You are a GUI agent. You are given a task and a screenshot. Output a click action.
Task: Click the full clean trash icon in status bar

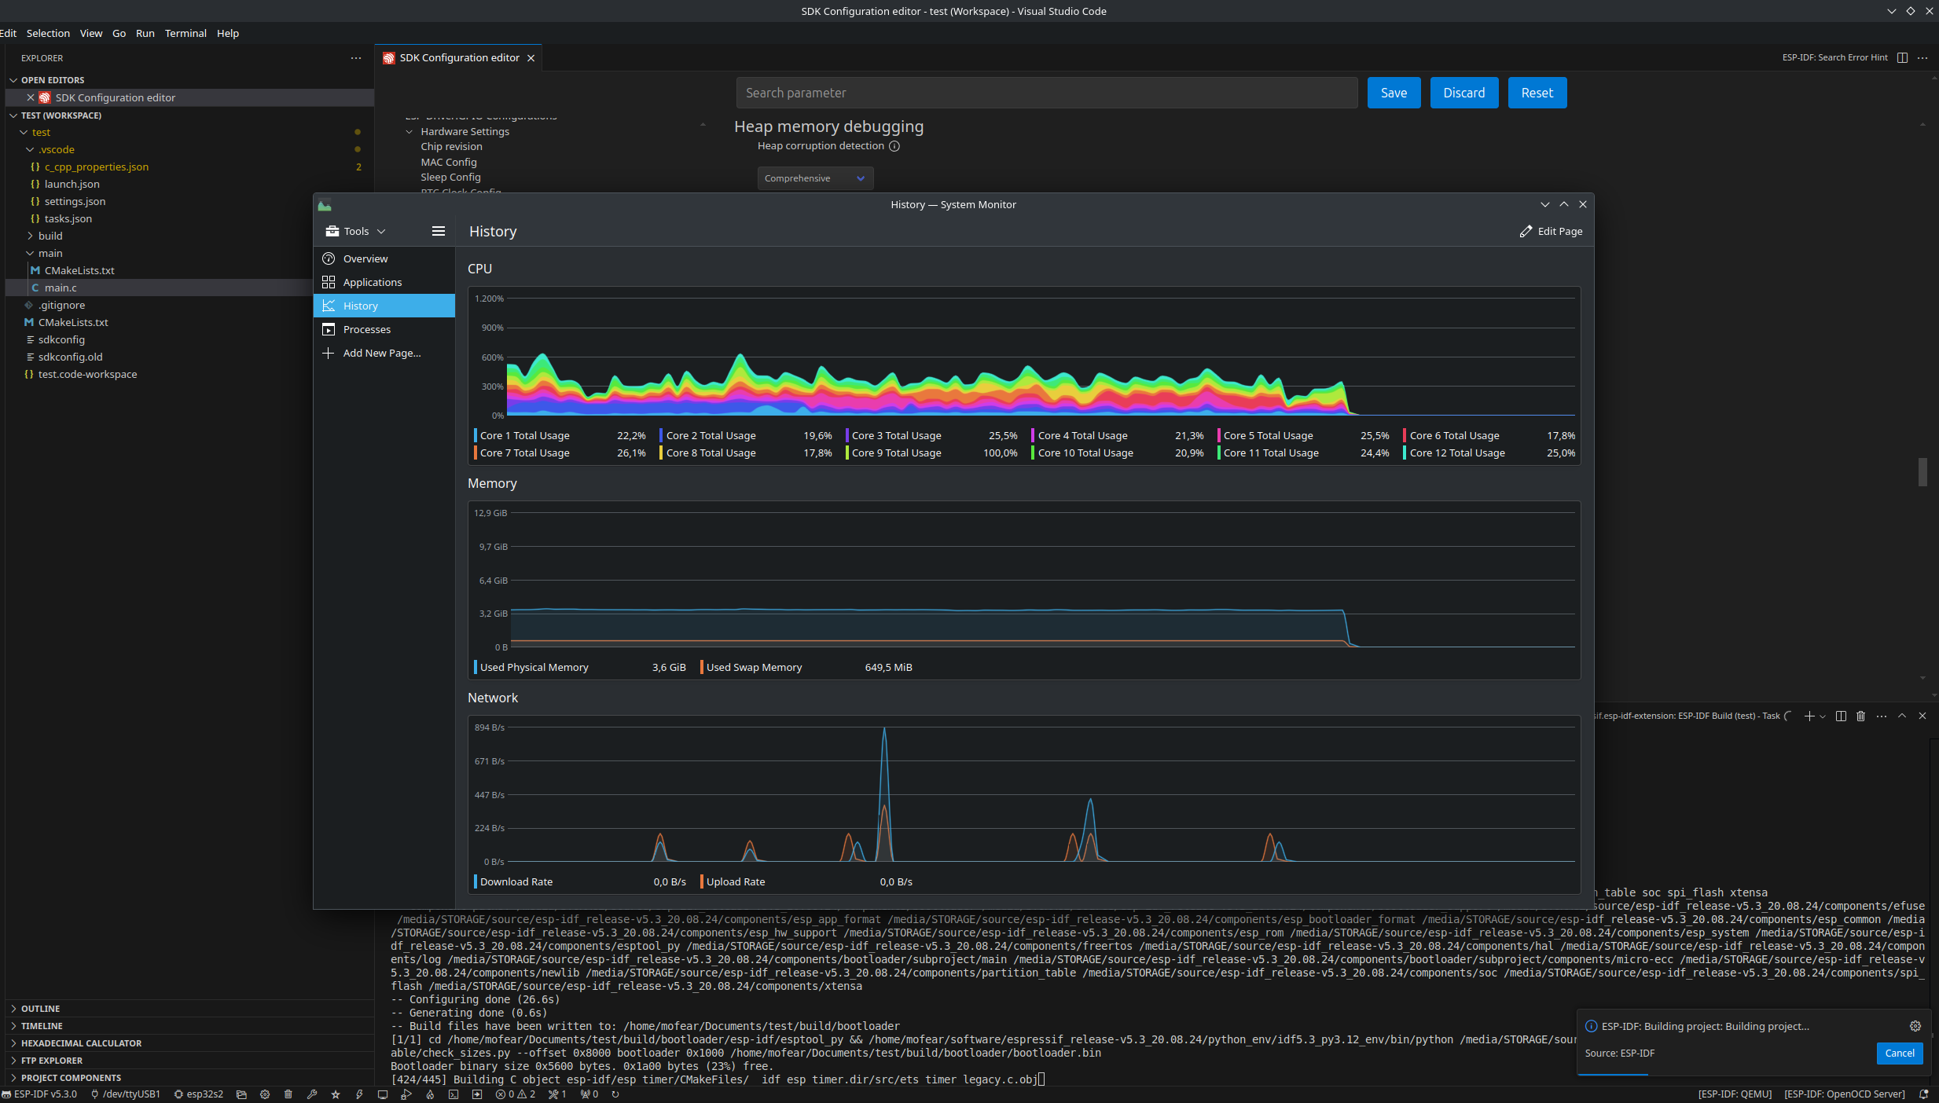[288, 1094]
